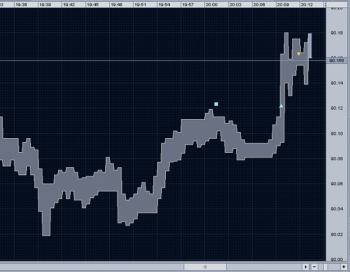The image size is (350, 272).
Task: Click the orange down-triangle marker near 20:12
Action: pyautogui.click(x=298, y=54)
